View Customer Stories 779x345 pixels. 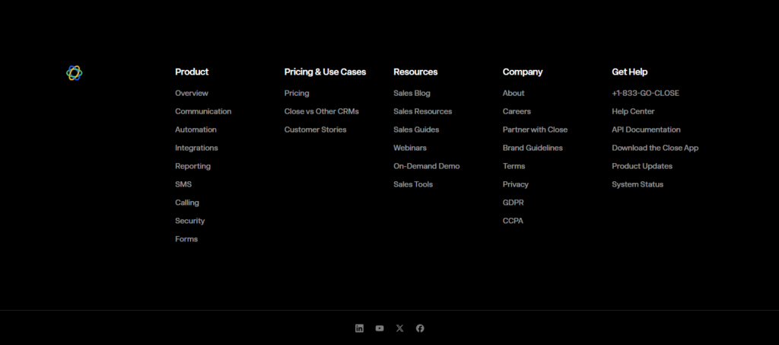[315, 129]
